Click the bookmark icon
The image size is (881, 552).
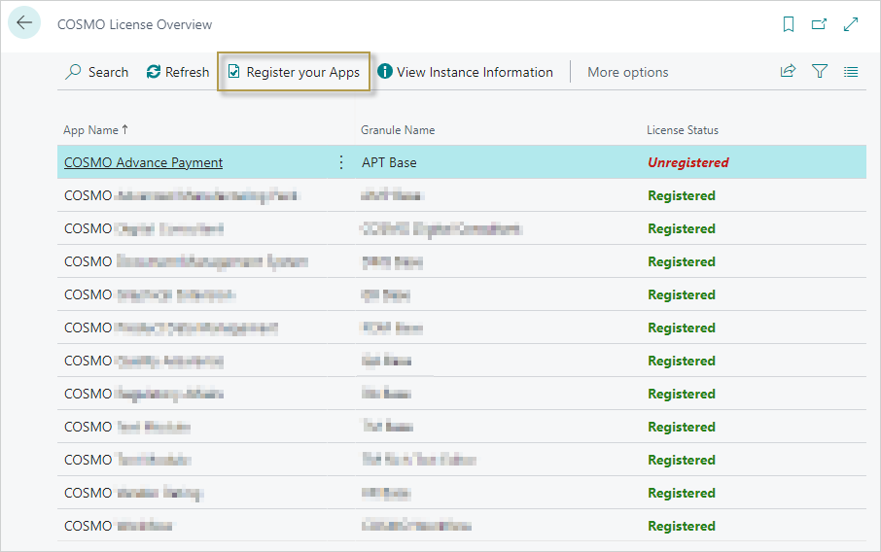[789, 24]
